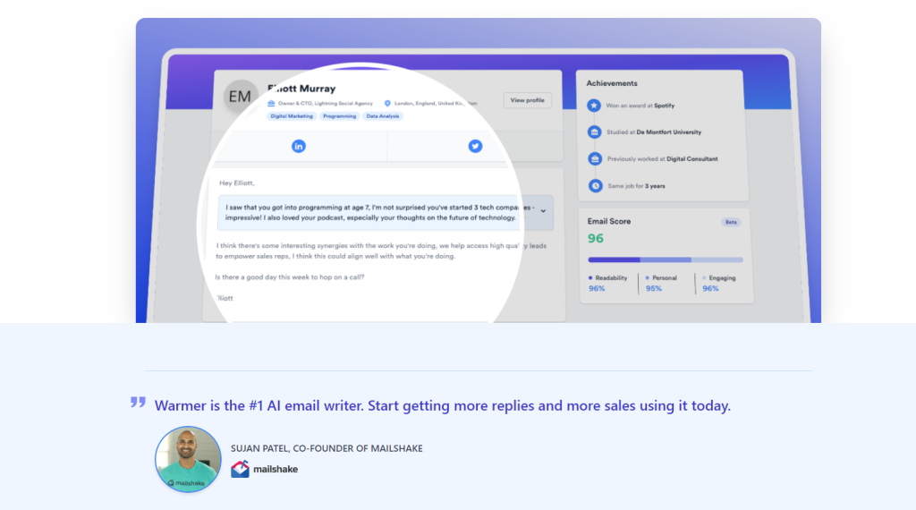Click the company icon next to Owner & CTO

(271, 103)
